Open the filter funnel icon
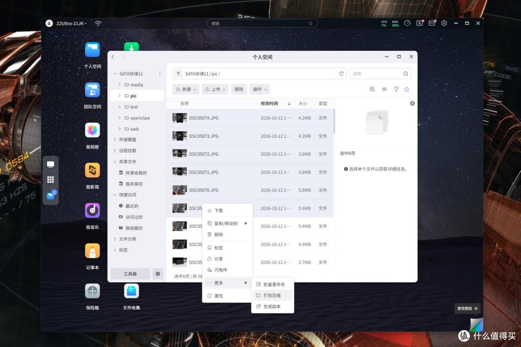Image resolution: width=521 pixels, height=347 pixels. point(397,89)
